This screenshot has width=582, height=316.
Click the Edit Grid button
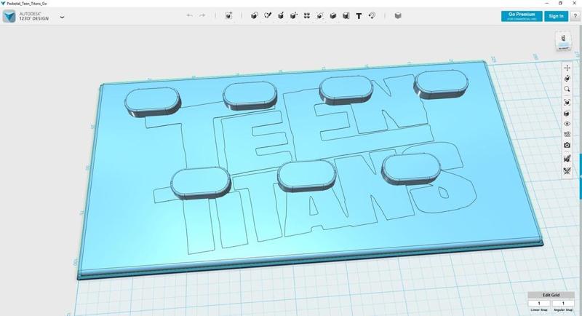pyautogui.click(x=551, y=295)
